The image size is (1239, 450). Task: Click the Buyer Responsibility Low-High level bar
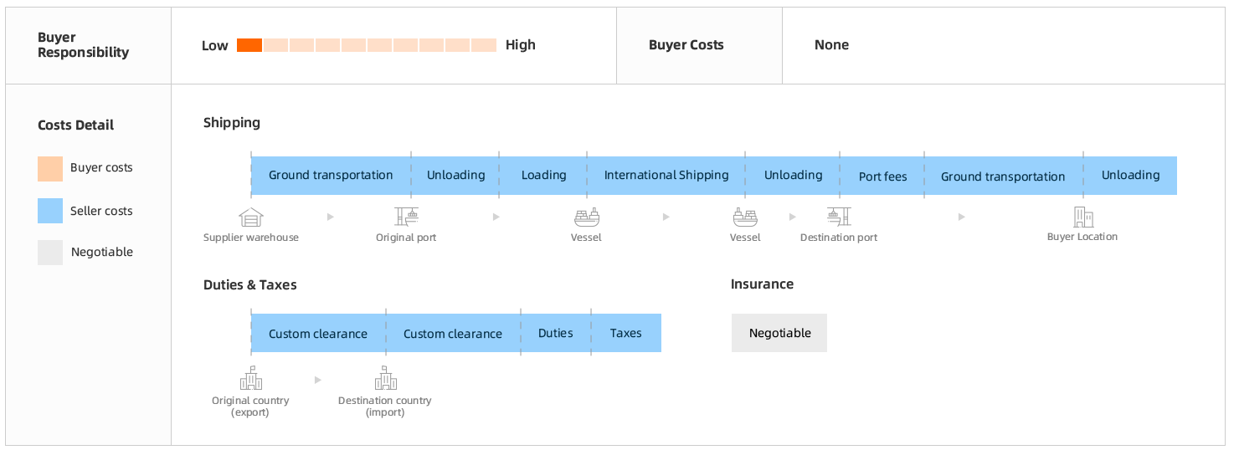click(x=367, y=45)
